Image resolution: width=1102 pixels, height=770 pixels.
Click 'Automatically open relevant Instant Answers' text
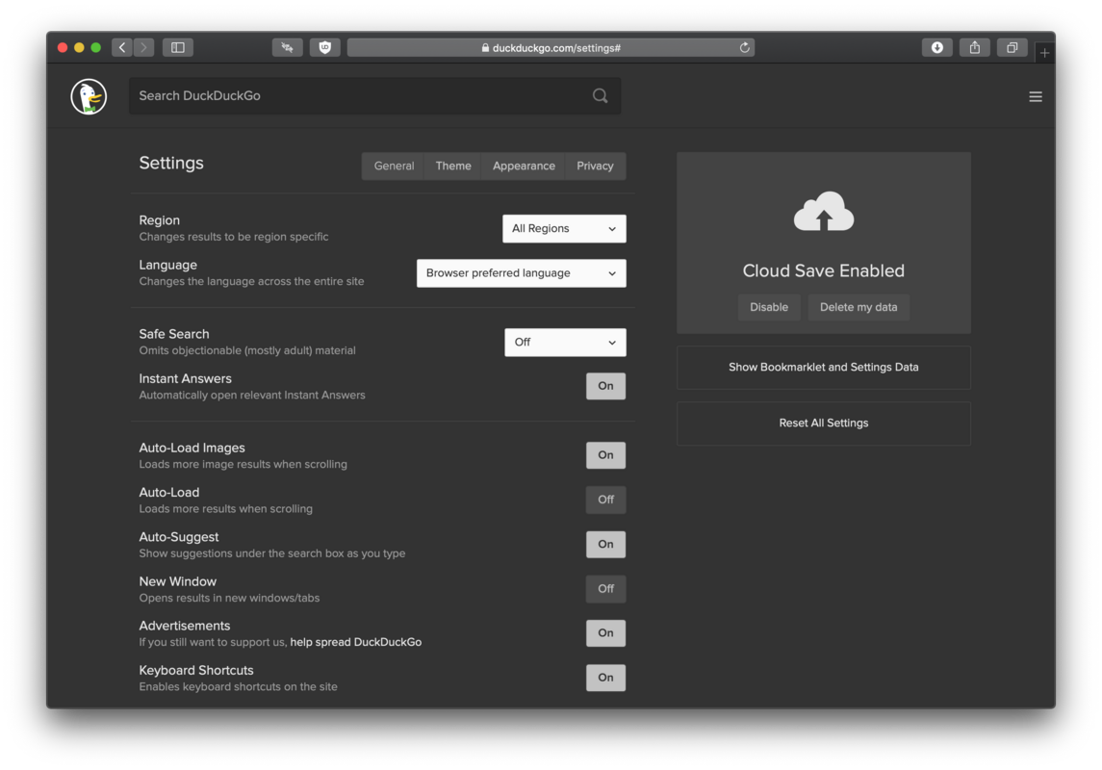tap(252, 395)
